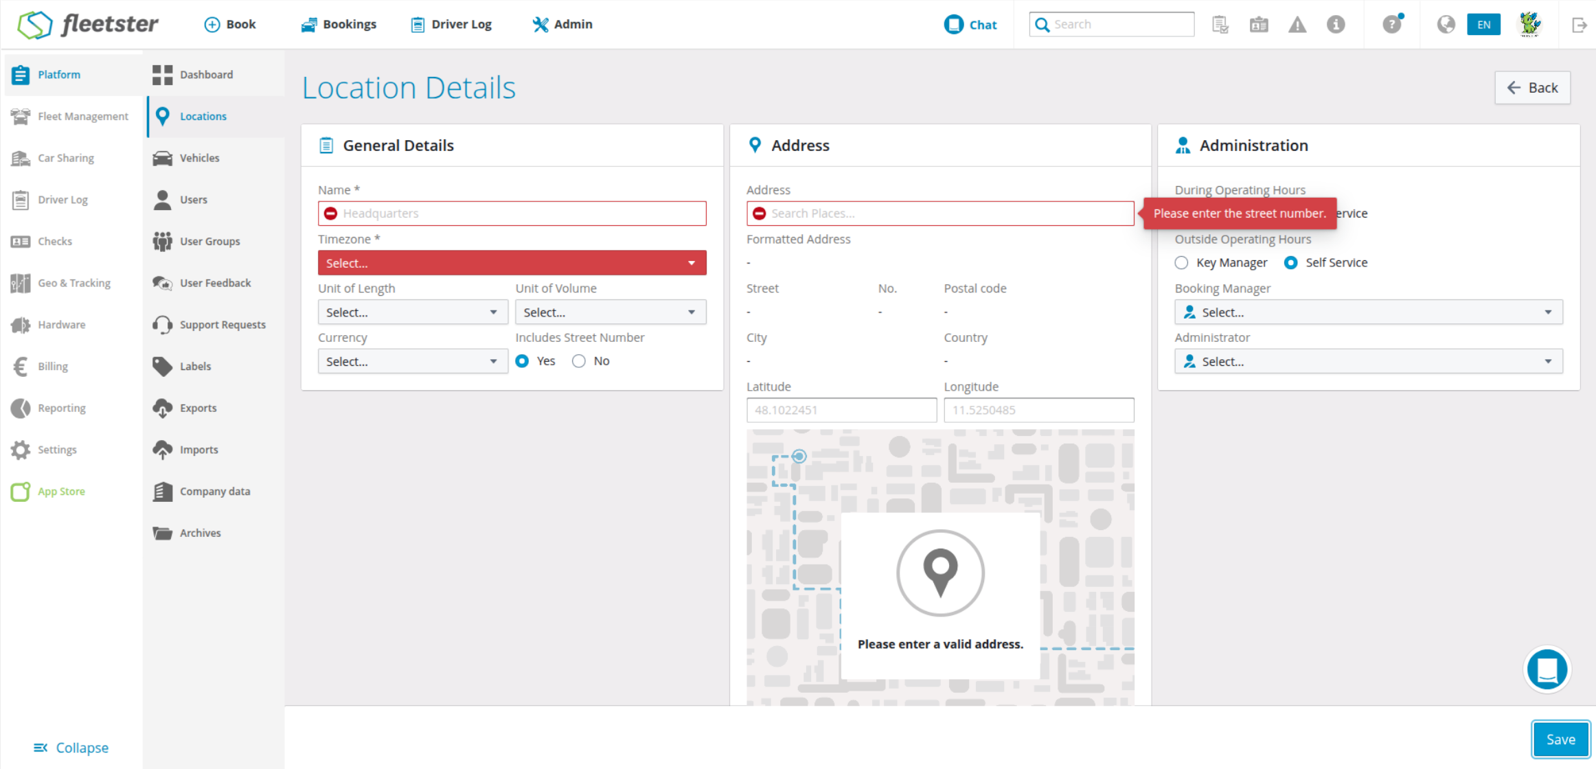Expand the Booking Manager dropdown

[x=1368, y=312]
